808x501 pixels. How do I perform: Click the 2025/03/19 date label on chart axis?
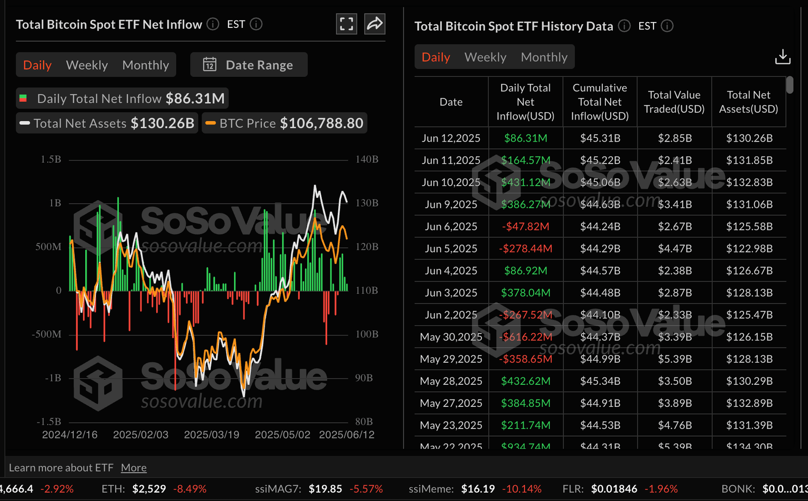(x=211, y=435)
